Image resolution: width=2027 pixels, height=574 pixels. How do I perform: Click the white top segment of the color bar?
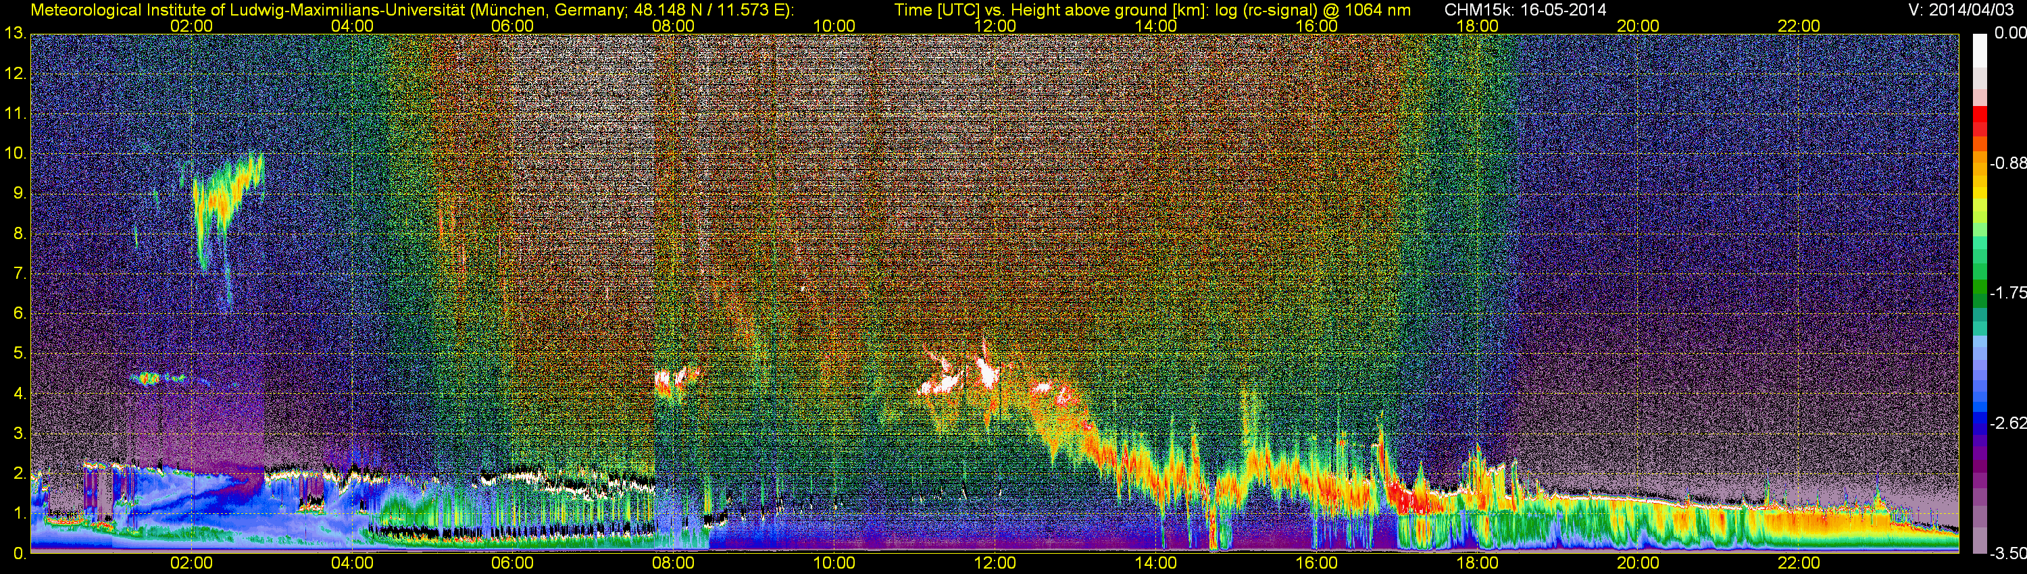[x=1979, y=49]
